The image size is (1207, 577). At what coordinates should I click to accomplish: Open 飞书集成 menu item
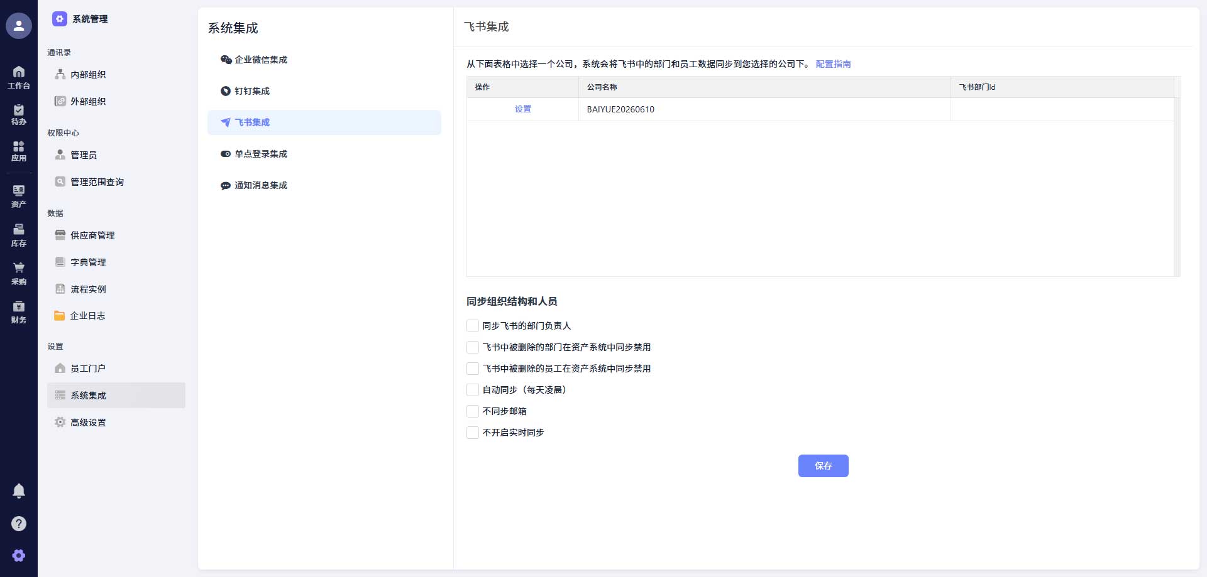point(324,122)
